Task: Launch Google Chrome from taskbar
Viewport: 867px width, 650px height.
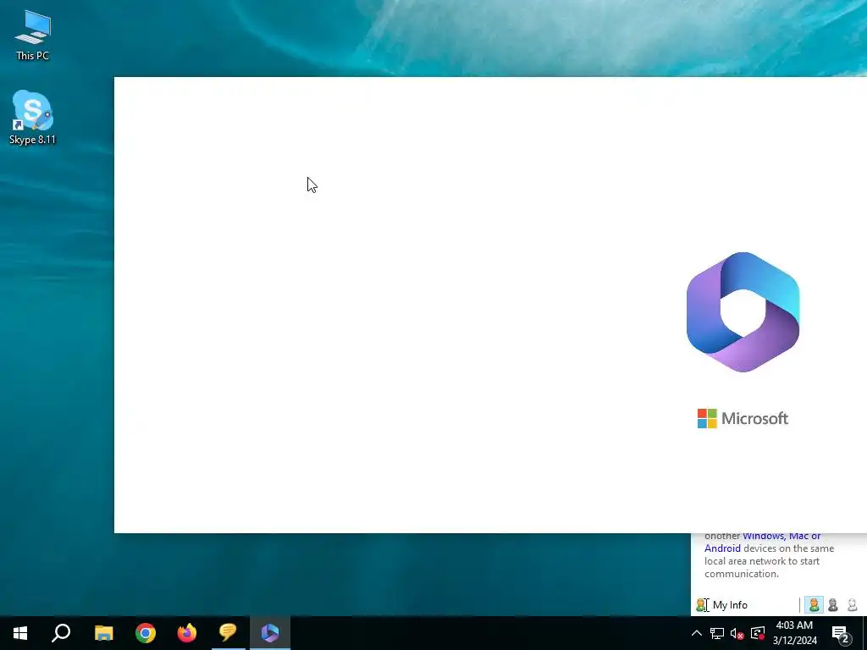Action: (x=146, y=633)
